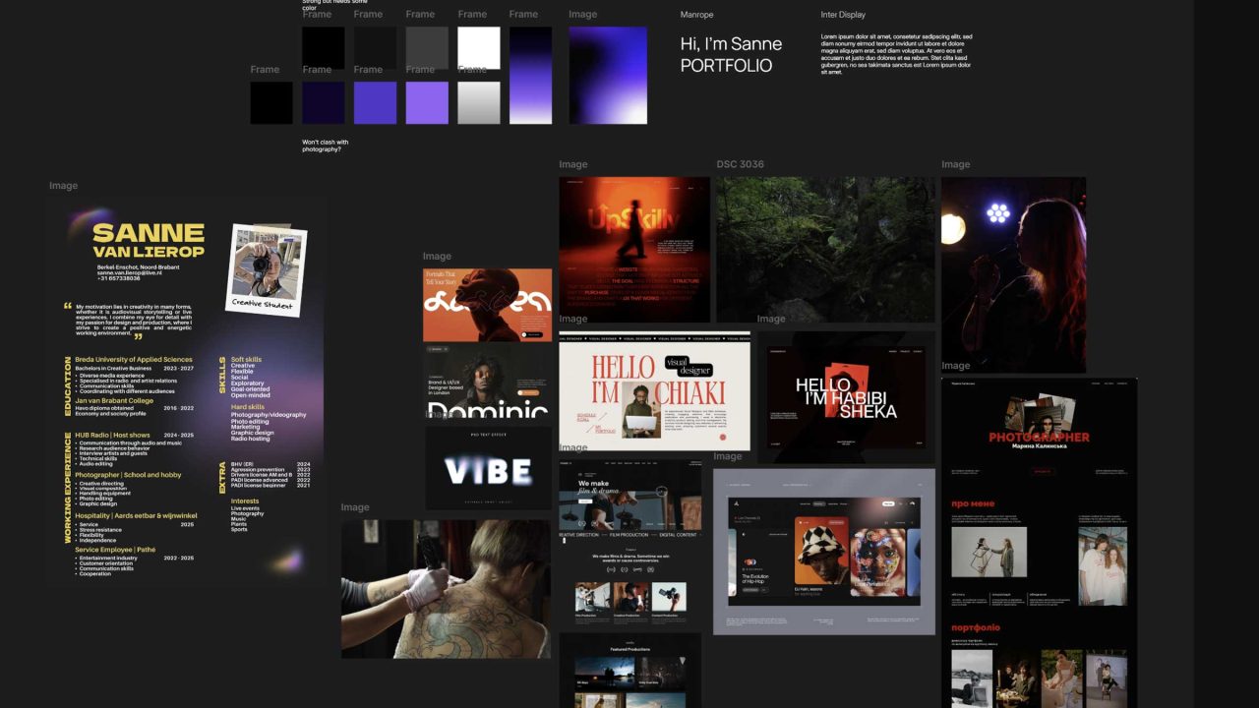The width and height of the screenshot is (1259, 708).
Task: Click the "Won't clash with photography?" note
Action: [x=325, y=146]
